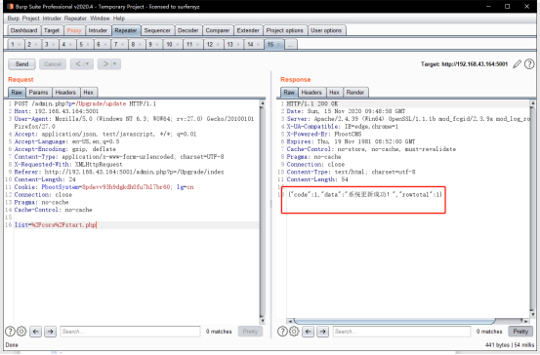Open next history dropdown arrow
The width and height of the screenshot is (540, 355).
pos(115,64)
